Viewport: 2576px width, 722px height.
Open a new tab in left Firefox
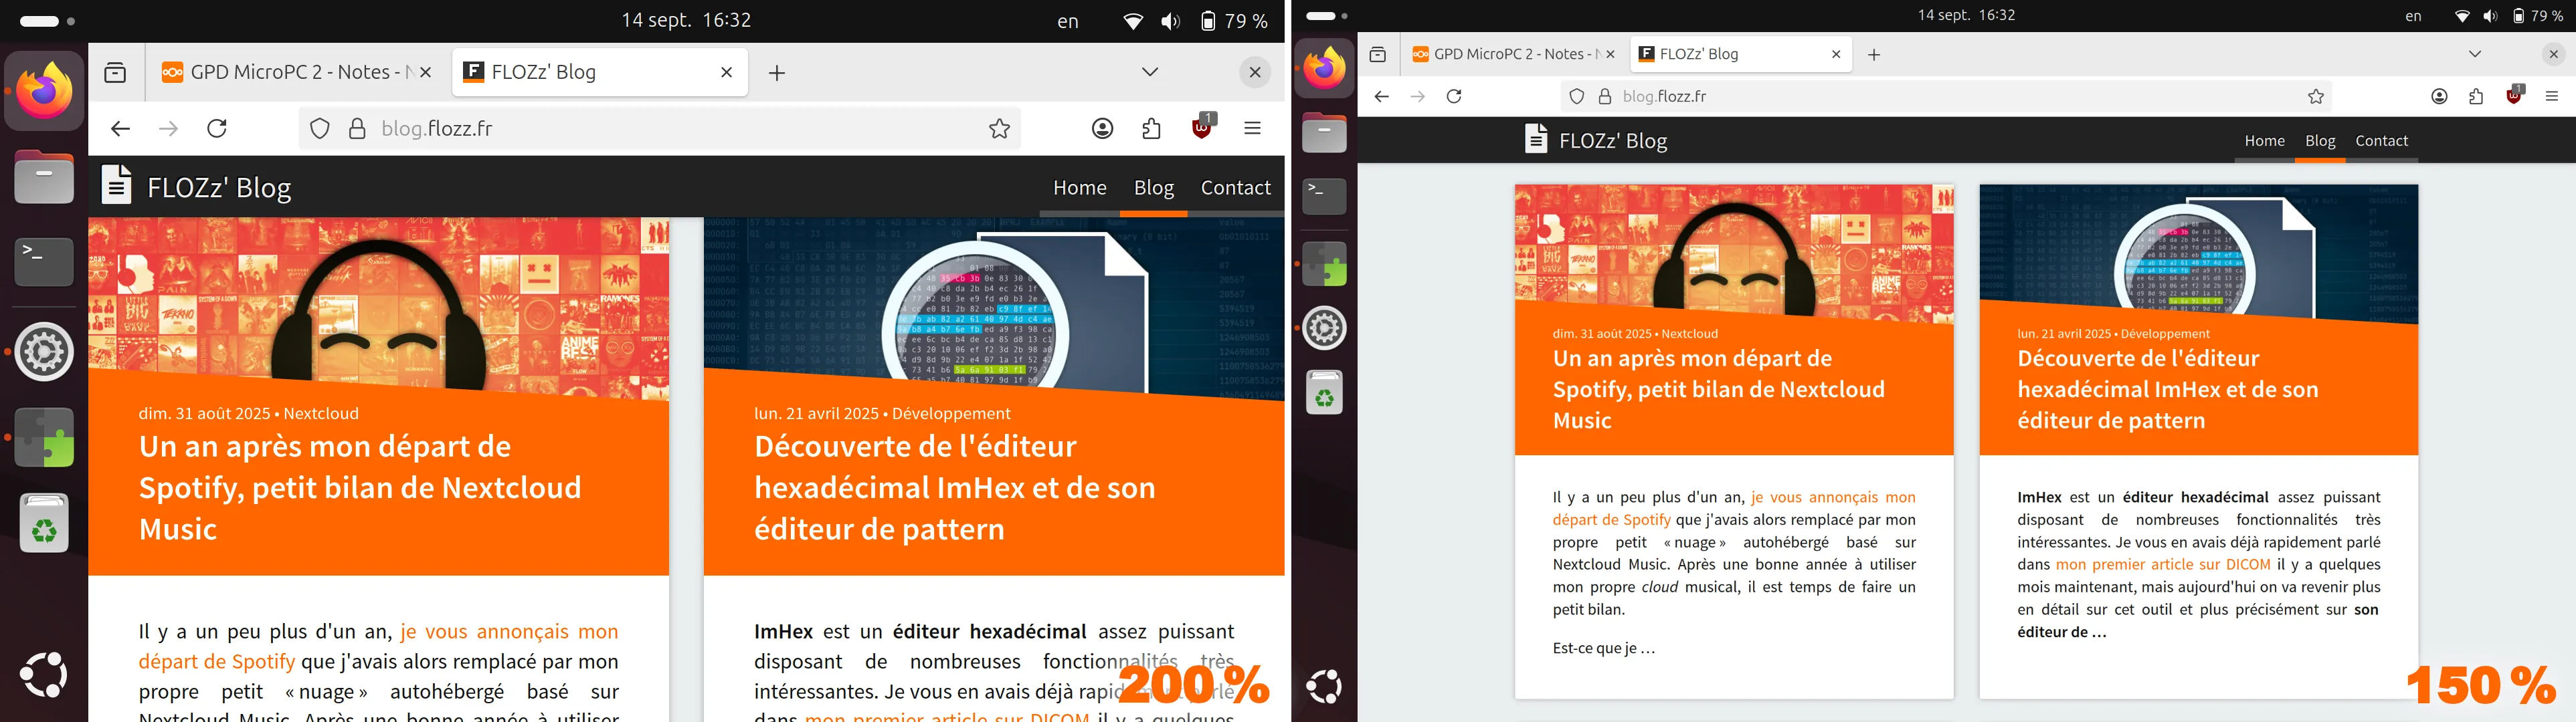[x=777, y=73]
